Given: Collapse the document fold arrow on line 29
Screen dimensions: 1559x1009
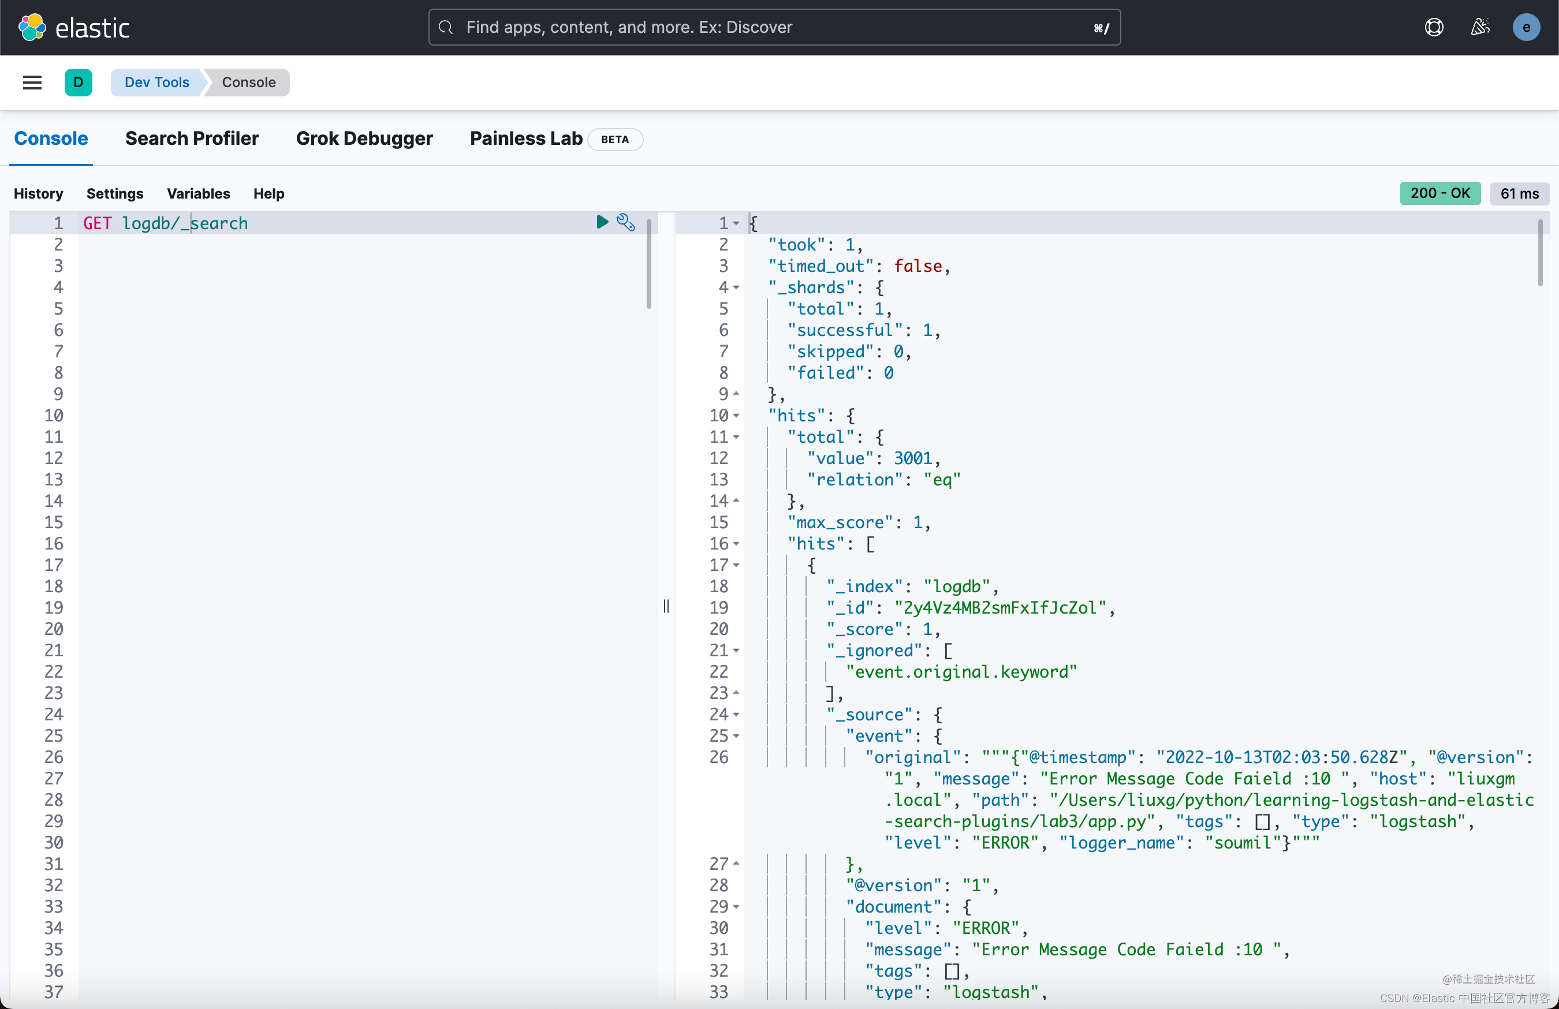Looking at the screenshot, I should tap(736, 907).
